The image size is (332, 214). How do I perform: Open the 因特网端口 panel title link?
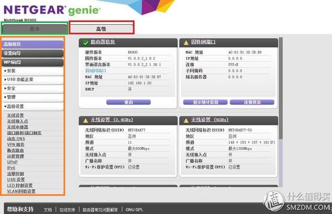tap(203, 42)
